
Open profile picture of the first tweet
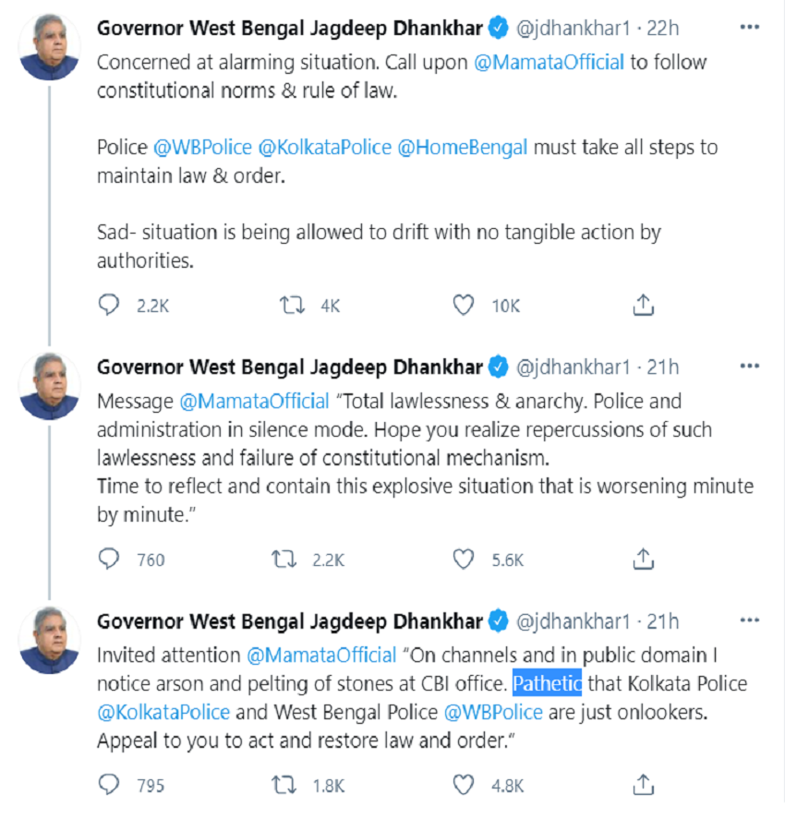click(x=49, y=47)
